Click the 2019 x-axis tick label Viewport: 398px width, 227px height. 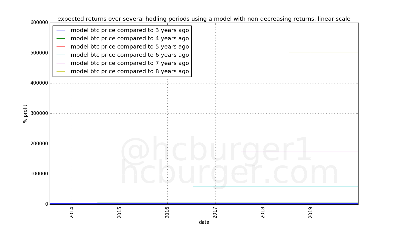click(x=311, y=212)
